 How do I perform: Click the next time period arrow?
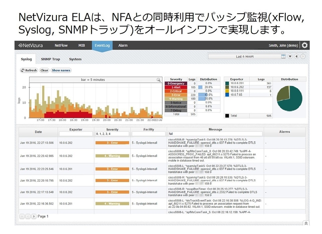304,56
